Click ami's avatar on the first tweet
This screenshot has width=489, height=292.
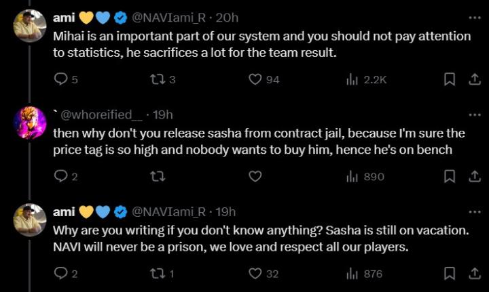click(30, 26)
